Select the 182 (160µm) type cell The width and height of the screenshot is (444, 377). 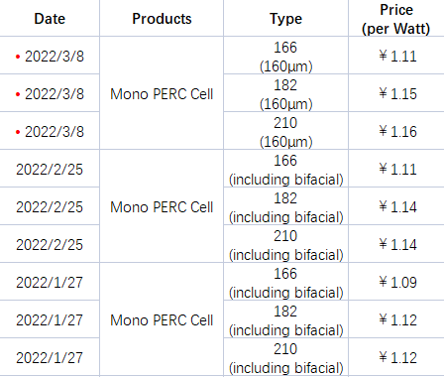(x=285, y=93)
